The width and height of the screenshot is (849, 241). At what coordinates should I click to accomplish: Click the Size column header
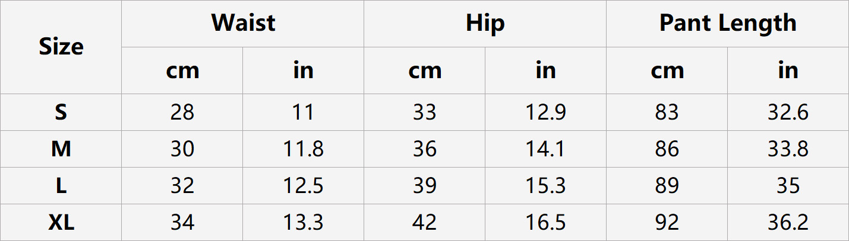[x=61, y=47]
